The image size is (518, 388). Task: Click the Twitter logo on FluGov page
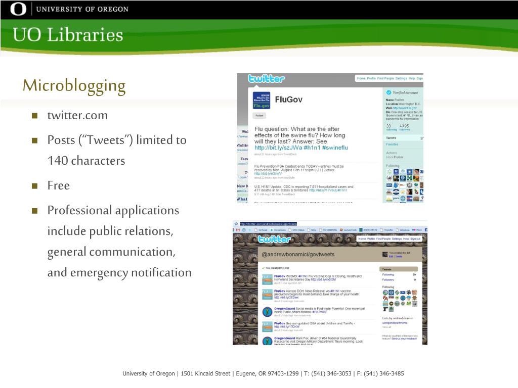[x=266, y=78]
